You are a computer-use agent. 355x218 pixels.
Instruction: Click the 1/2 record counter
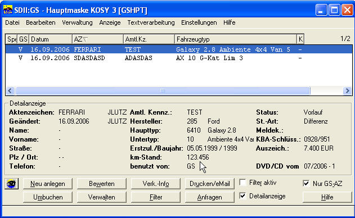pos(345,39)
